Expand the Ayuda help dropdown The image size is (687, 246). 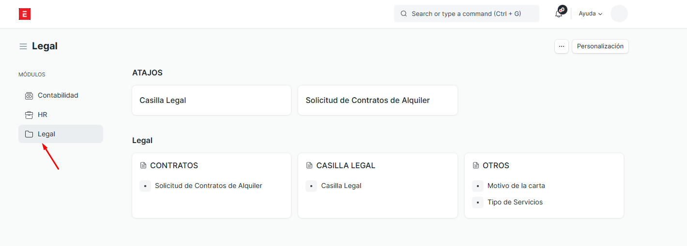tap(590, 14)
